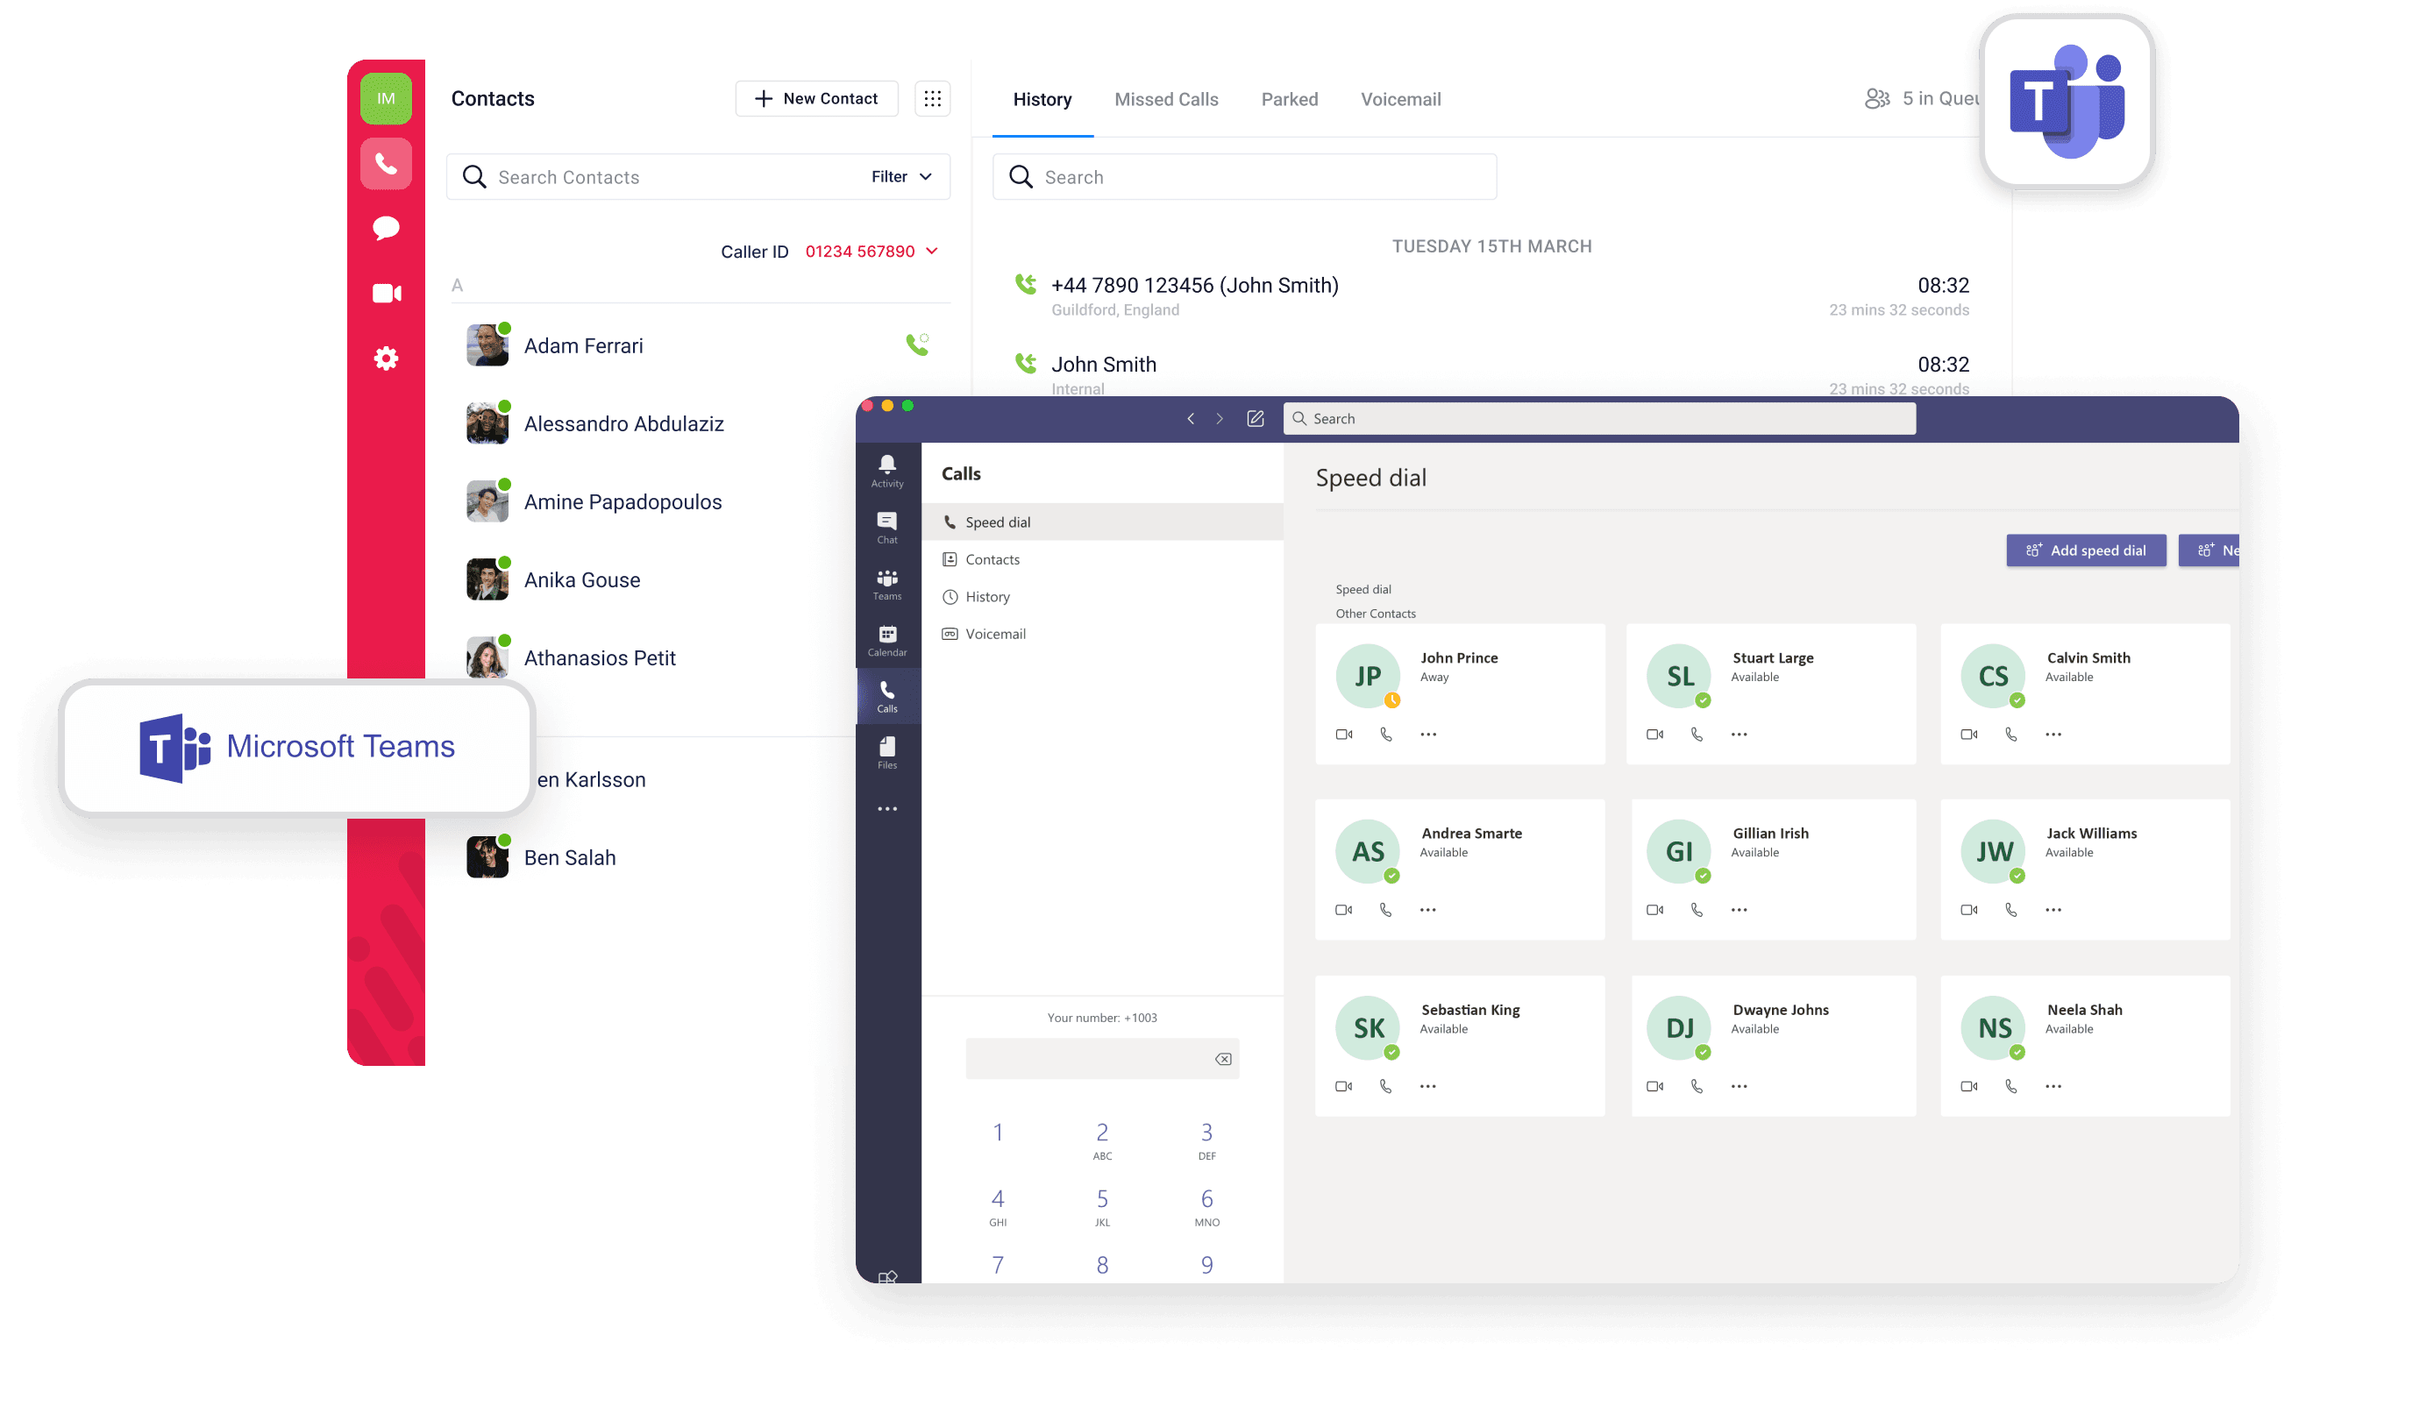Open settings via the gear icon

pyautogui.click(x=386, y=357)
